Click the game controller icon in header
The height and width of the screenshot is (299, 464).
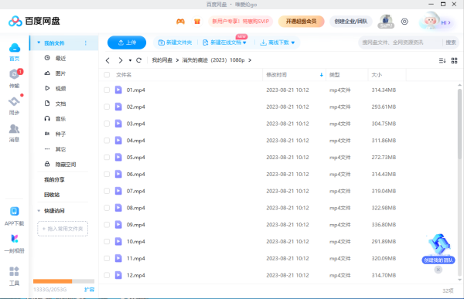pyautogui.click(x=180, y=22)
